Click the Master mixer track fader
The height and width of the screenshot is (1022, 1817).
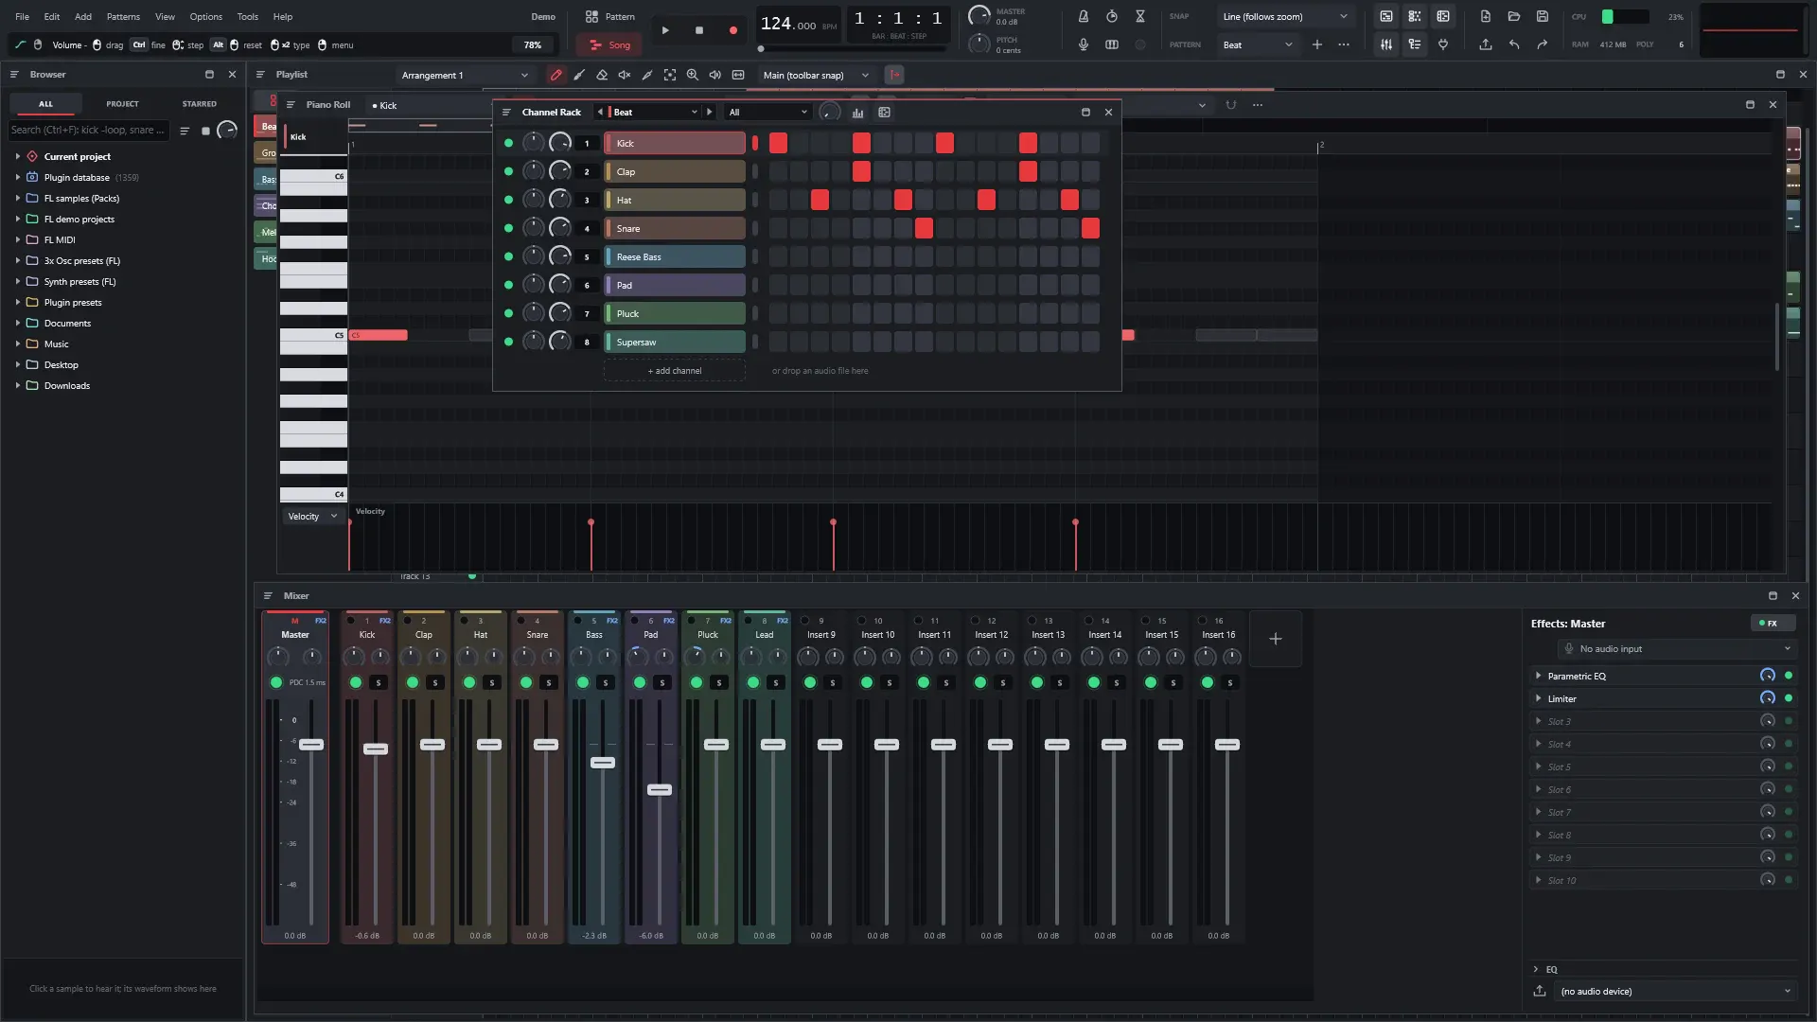pyautogui.click(x=311, y=745)
